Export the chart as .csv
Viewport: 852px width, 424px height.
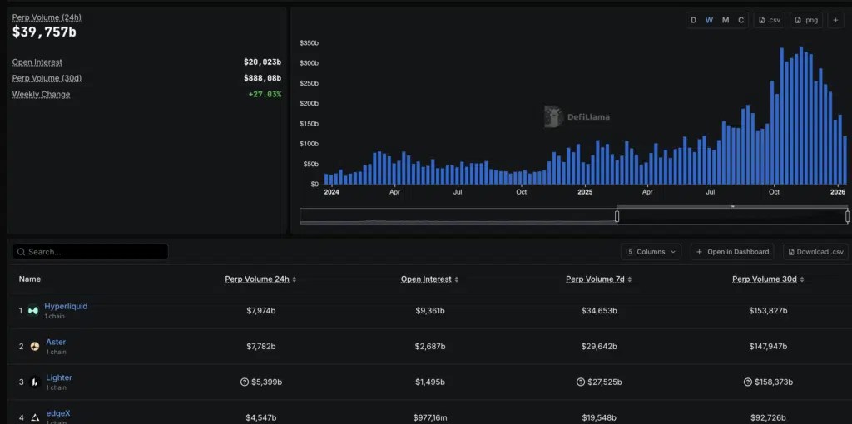769,20
